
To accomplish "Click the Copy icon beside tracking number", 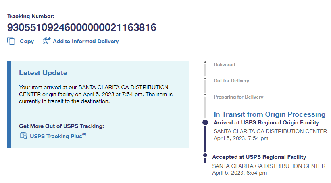I will tap(11, 41).
